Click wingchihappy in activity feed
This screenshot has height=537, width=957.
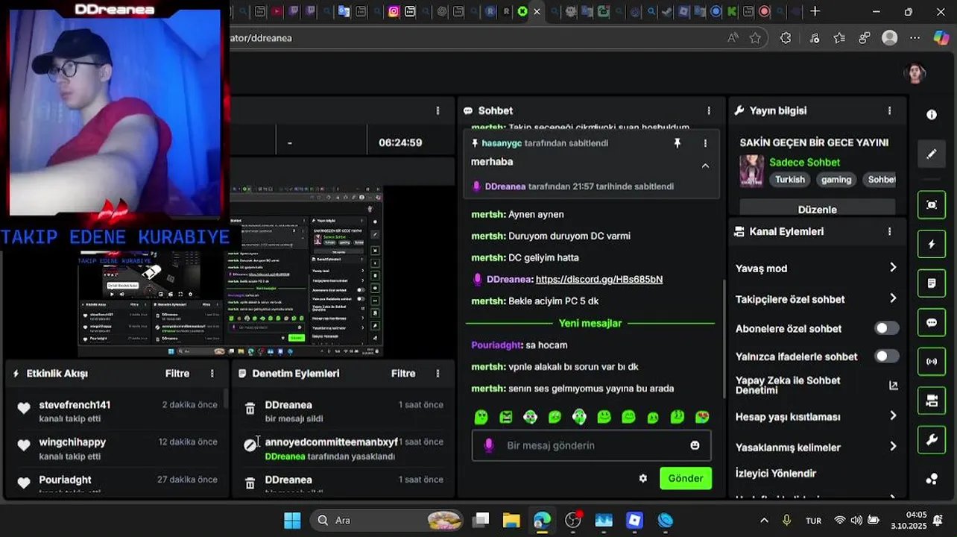click(x=72, y=442)
